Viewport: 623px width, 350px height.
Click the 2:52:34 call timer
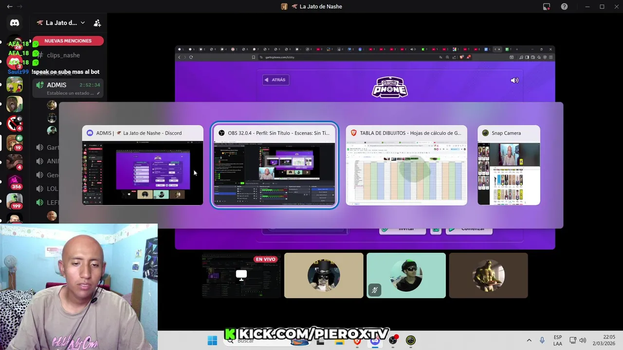[90, 85]
